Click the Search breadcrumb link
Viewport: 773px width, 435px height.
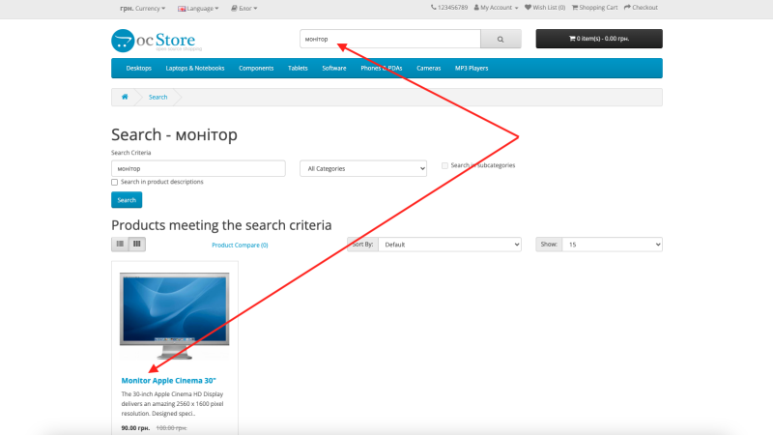[x=157, y=98]
